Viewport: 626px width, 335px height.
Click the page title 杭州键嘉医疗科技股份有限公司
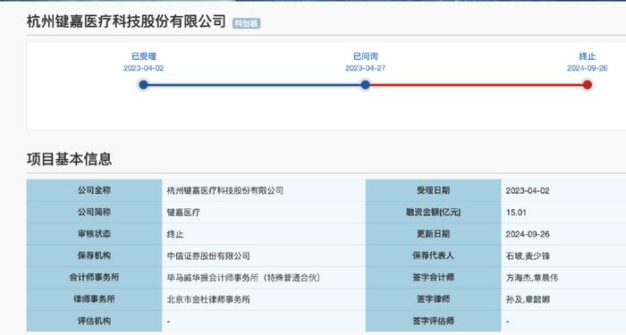click(x=127, y=21)
